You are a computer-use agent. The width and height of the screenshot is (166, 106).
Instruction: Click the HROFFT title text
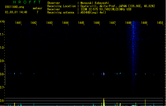pos(27,2)
